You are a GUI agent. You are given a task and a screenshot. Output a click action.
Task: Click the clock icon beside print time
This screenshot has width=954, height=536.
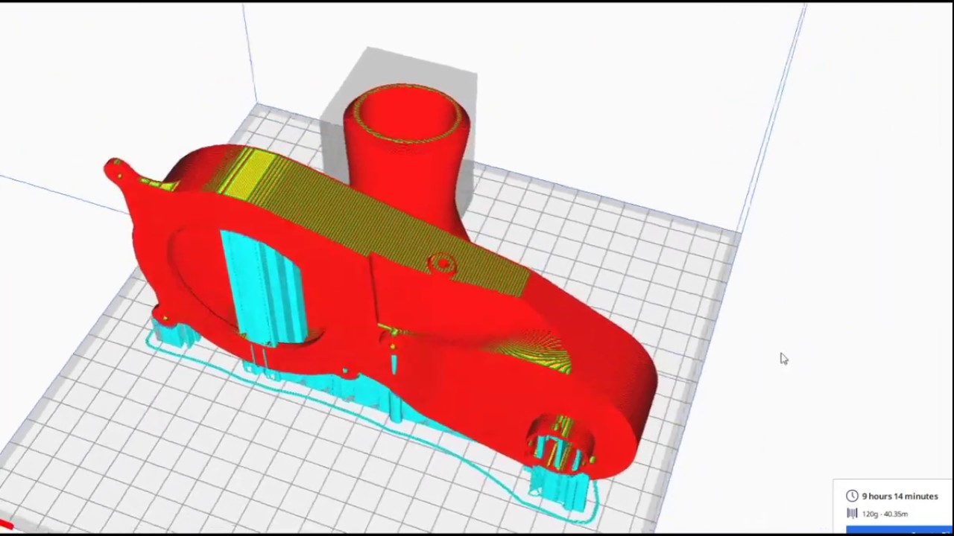(x=852, y=496)
